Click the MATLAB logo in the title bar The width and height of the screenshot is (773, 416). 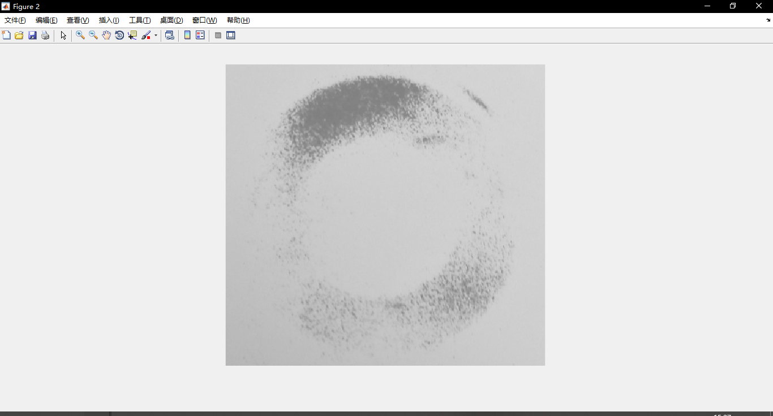pos(6,6)
